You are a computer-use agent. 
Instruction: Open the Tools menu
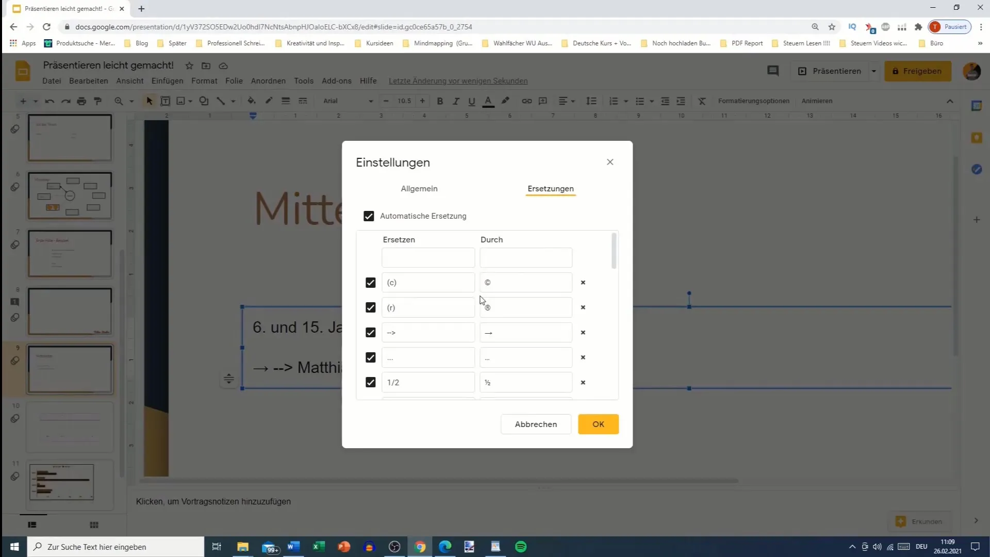(304, 81)
